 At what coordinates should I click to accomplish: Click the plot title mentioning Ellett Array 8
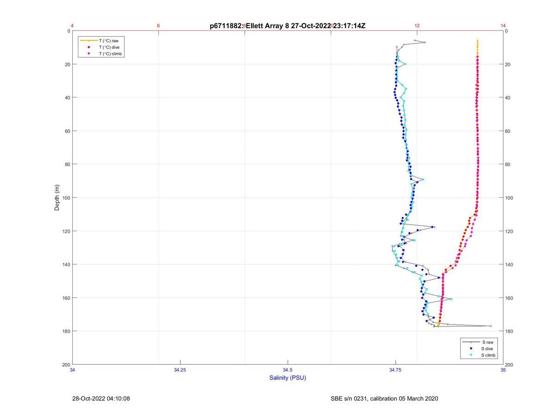(288, 26)
